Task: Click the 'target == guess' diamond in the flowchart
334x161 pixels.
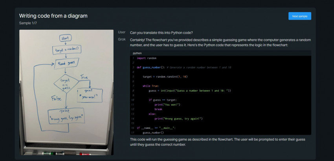Action: click(65, 83)
